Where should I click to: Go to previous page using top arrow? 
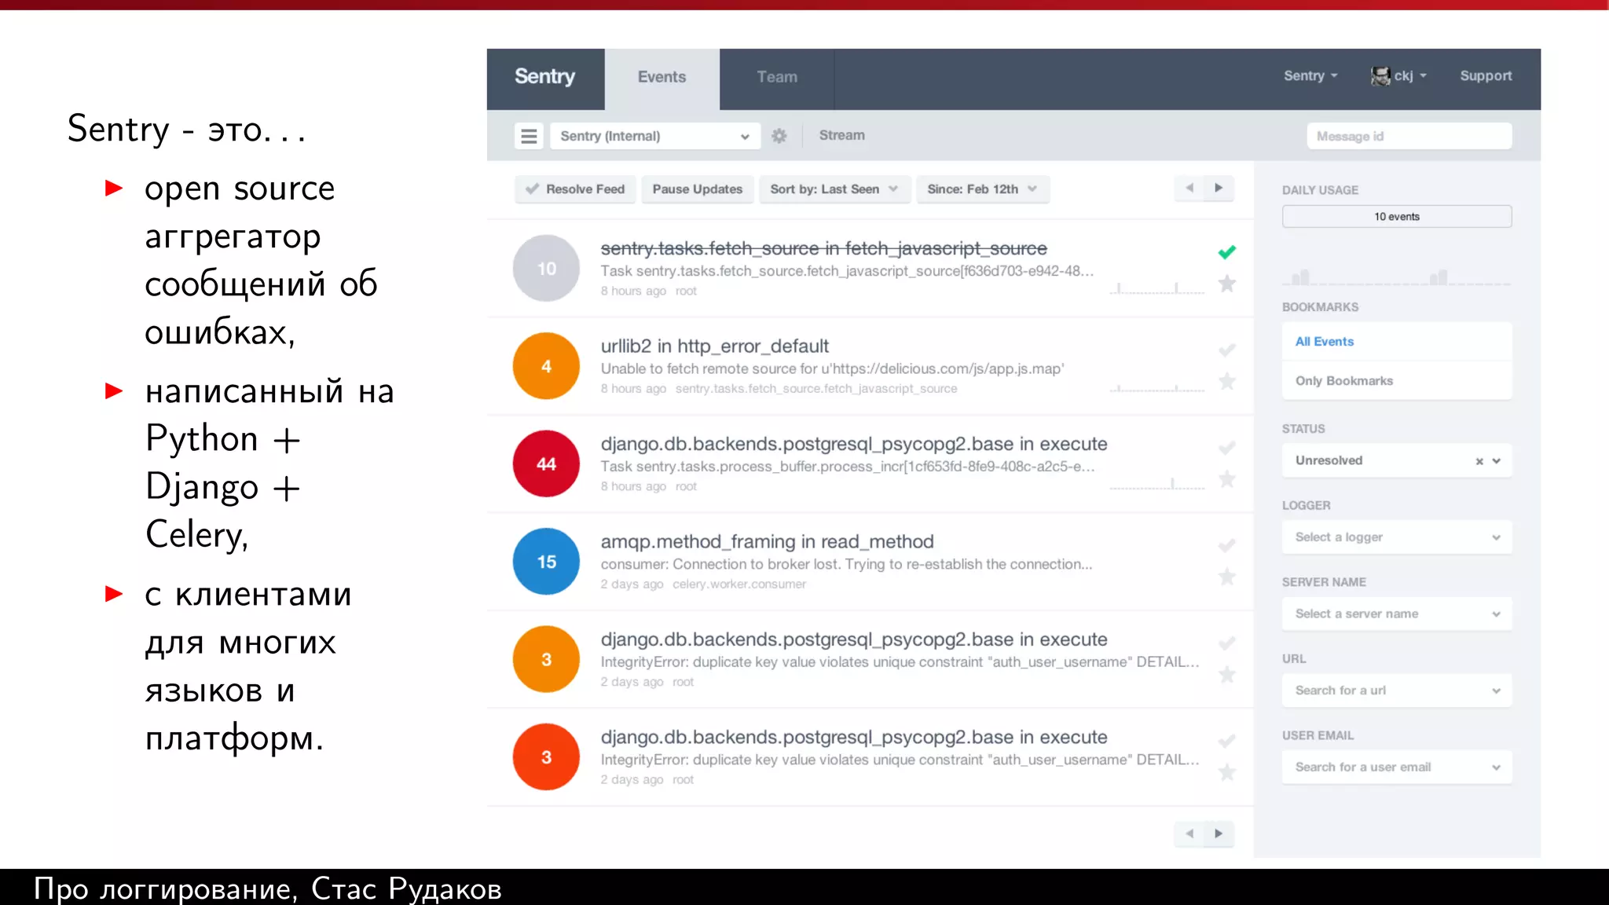(x=1189, y=189)
